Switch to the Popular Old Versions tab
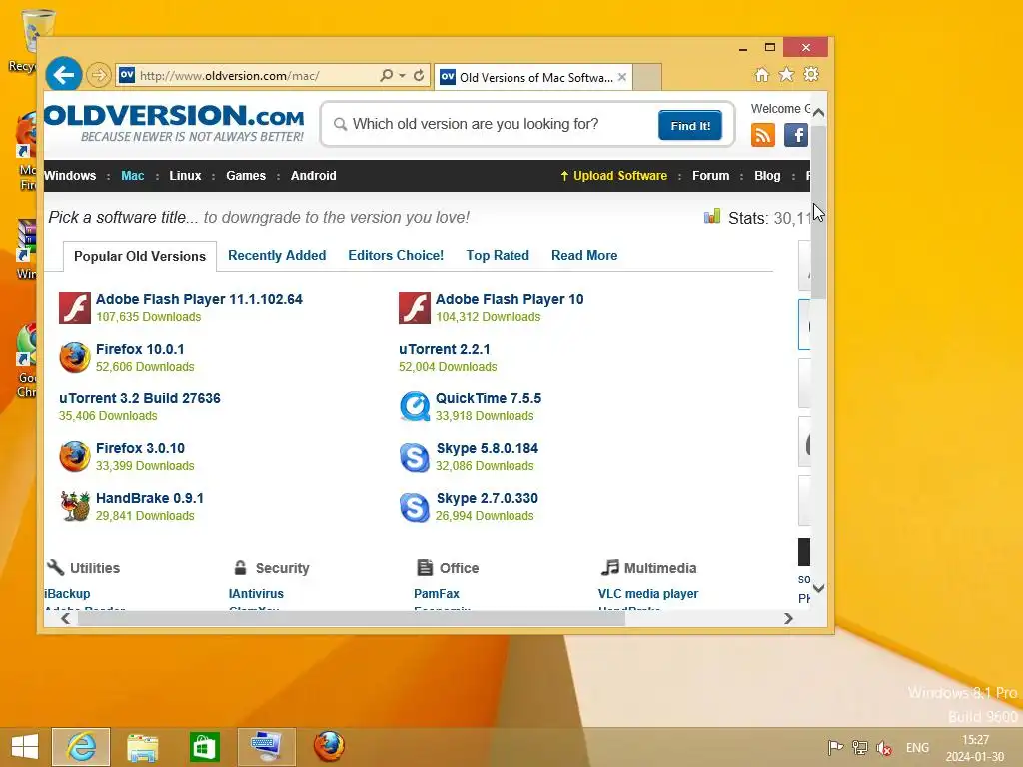The width and height of the screenshot is (1023, 767). click(140, 256)
